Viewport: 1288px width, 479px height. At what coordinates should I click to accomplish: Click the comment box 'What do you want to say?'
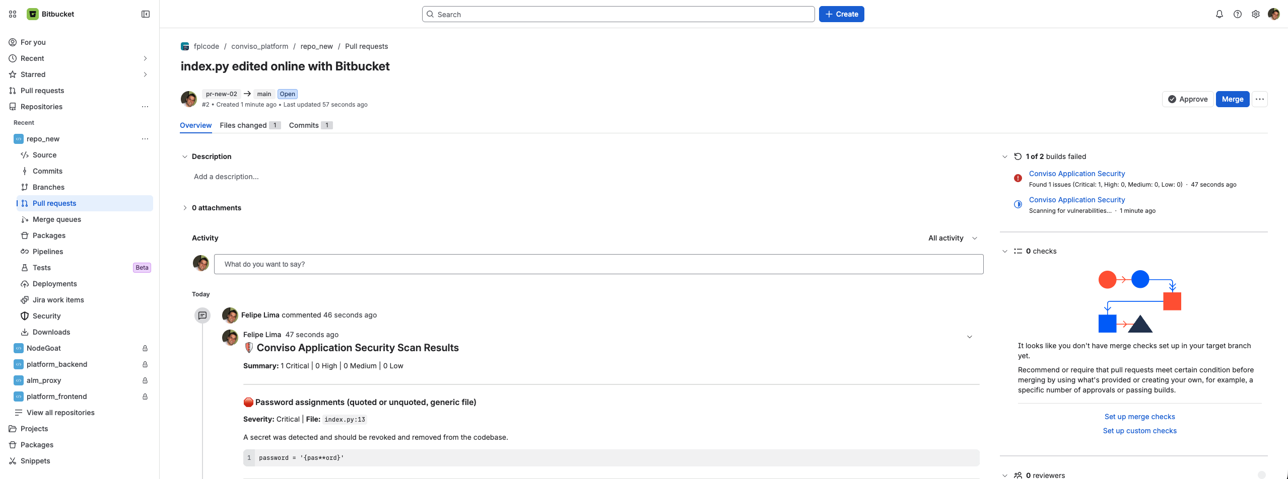(x=598, y=264)
